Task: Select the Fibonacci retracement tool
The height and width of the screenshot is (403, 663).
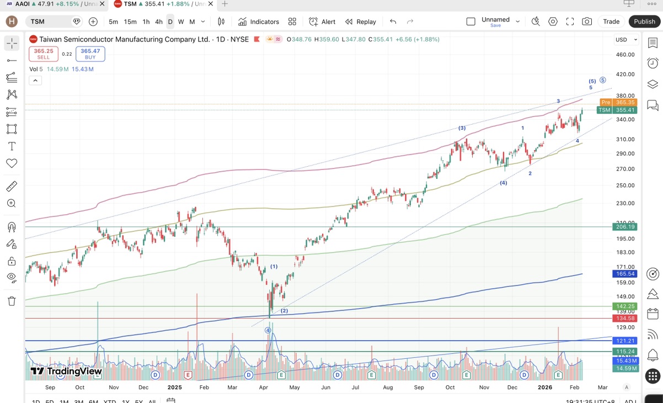Action: [x=12, y=77]
